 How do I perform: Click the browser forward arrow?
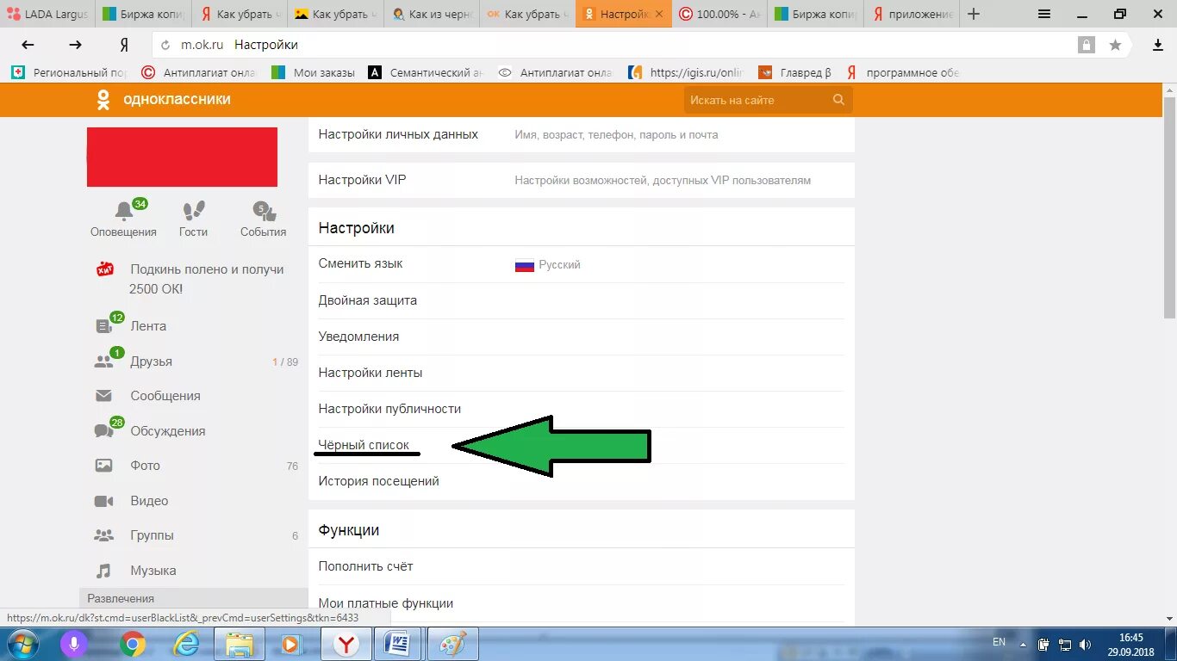(x=76, y=45)
